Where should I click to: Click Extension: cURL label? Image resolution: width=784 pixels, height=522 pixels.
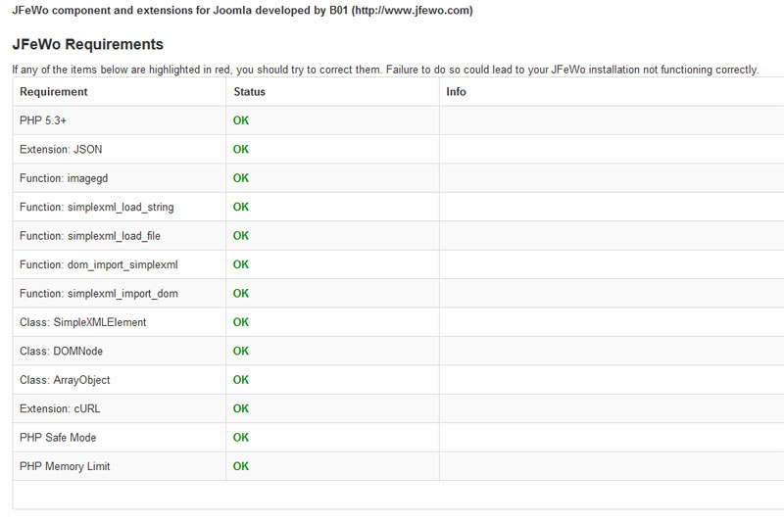(60, 408)
